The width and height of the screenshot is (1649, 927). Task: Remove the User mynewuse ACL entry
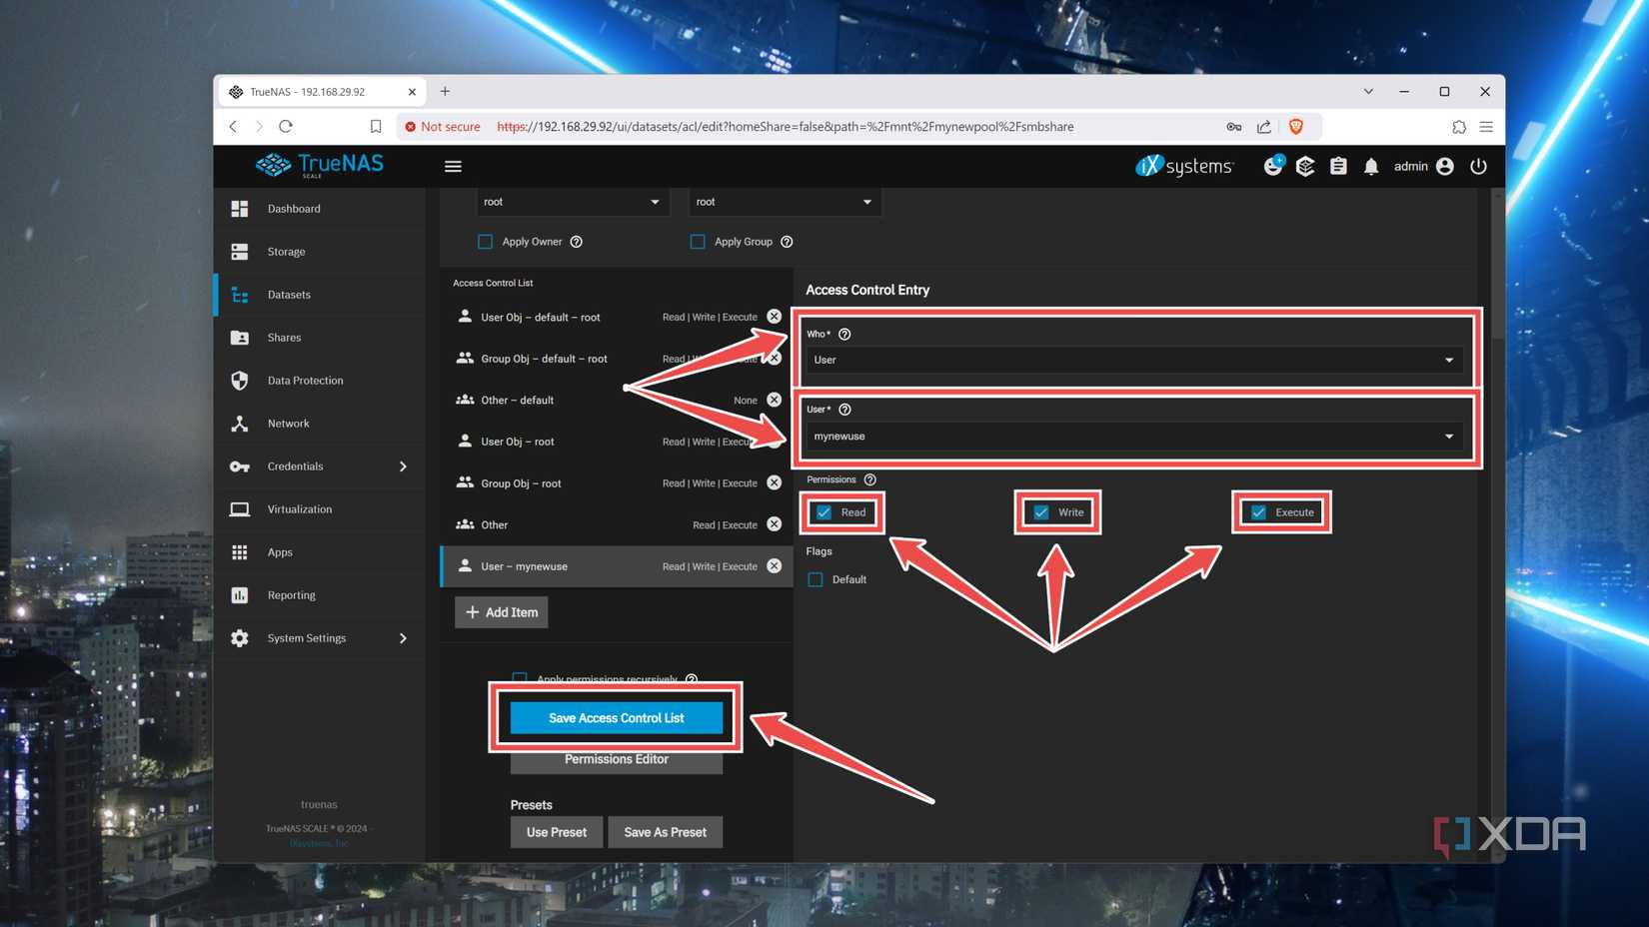pyautogui.click(x=774, y=565)
